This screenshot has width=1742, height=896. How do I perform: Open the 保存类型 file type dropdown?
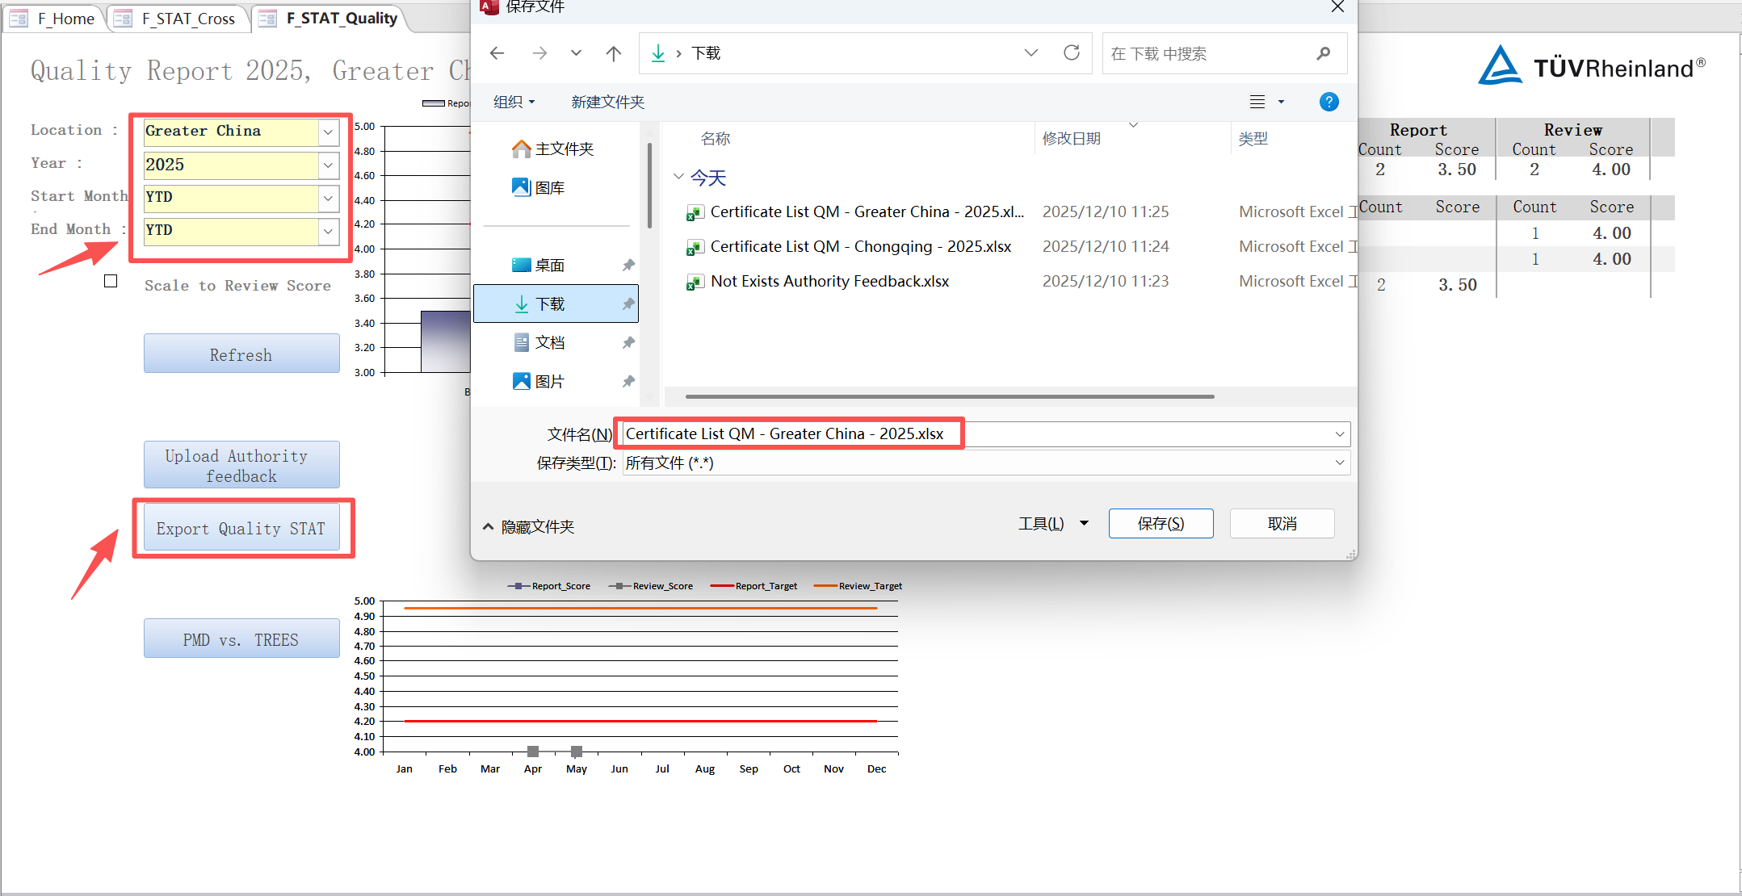tap(1339, 463)
